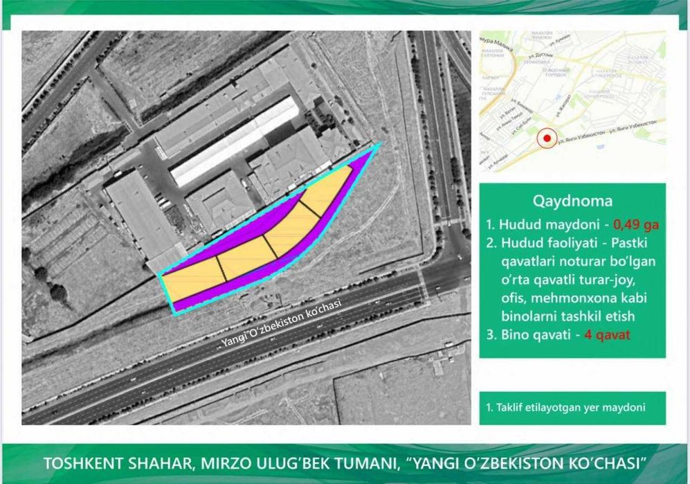
Task: Click the red 4 qavat floor count
Action: pos(607,334)
